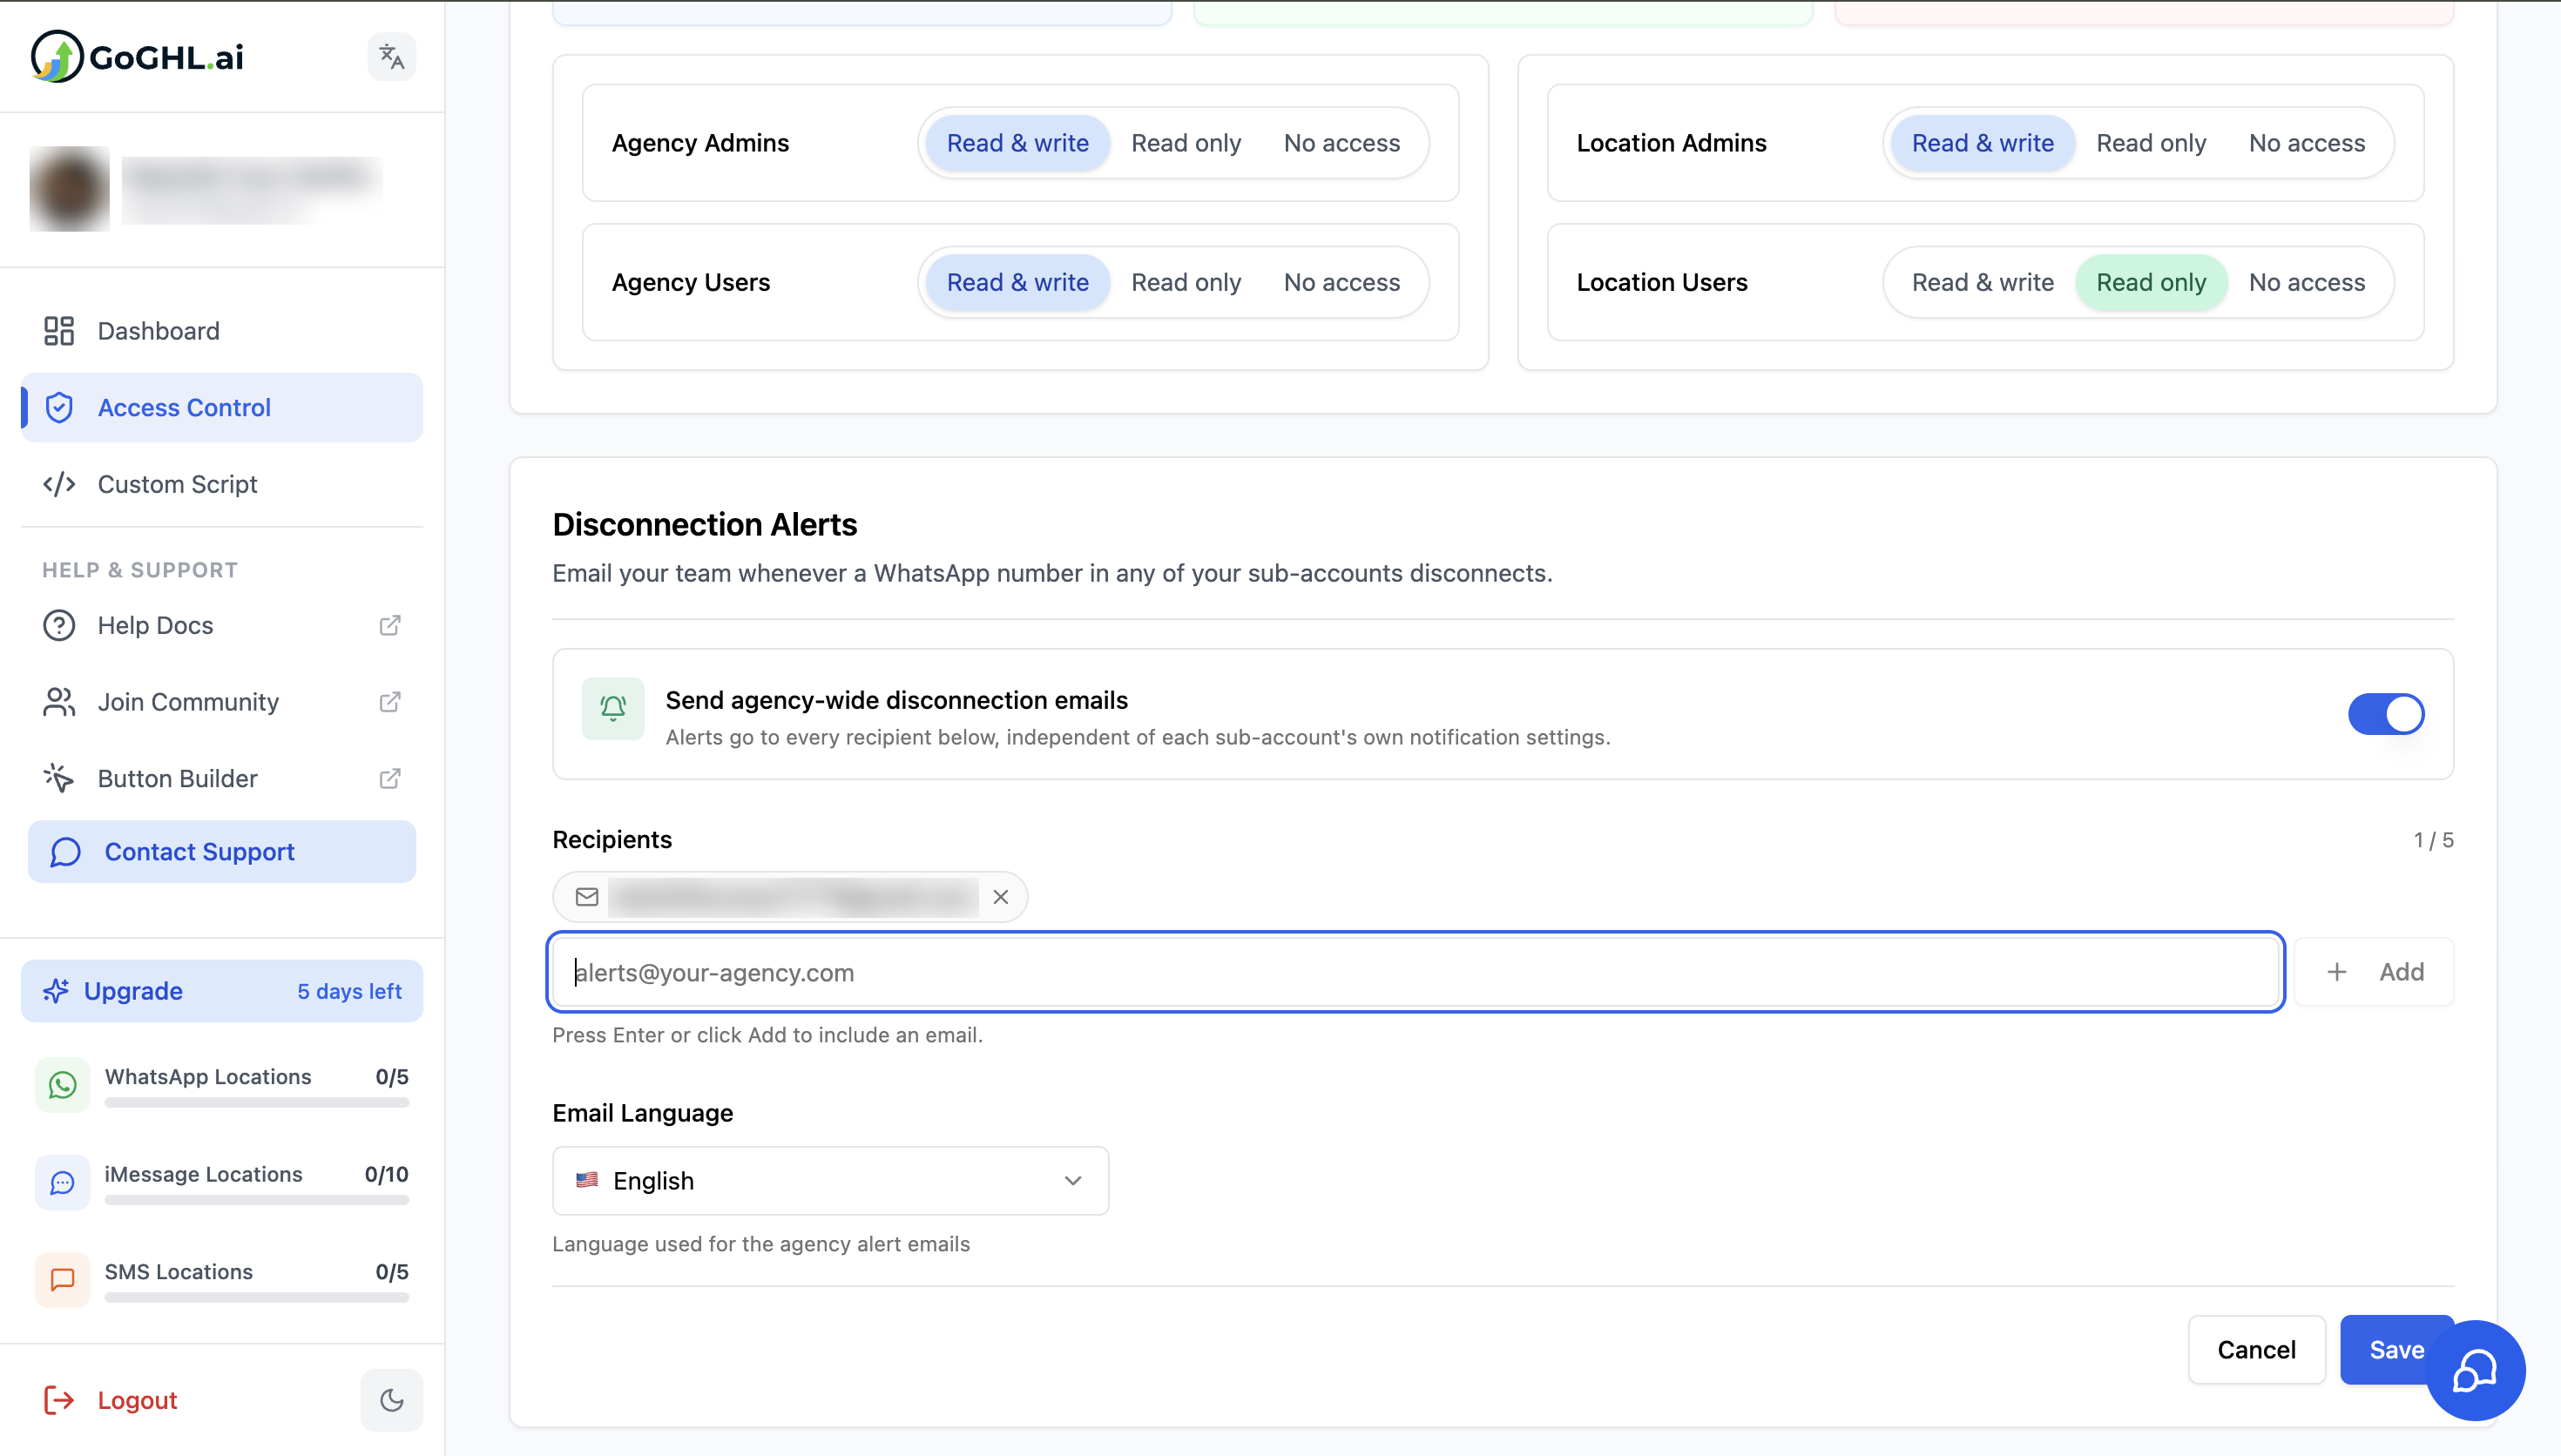Open the Email Language dropdown

click(x=830, y=1181)
